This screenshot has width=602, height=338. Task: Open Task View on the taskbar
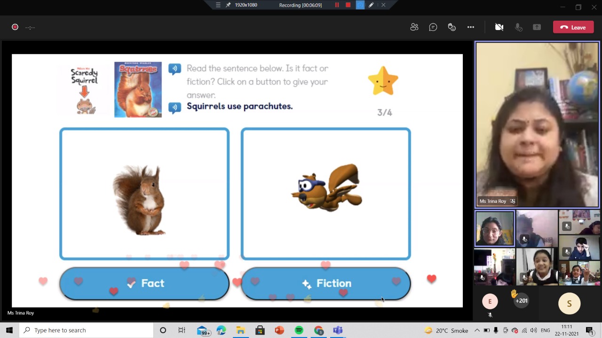(x=182, y=330)
